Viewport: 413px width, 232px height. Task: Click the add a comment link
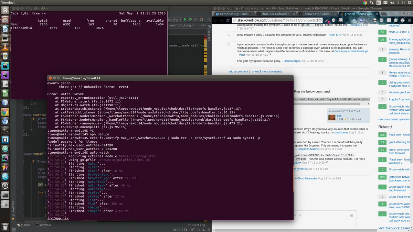(x=238, y=71)
